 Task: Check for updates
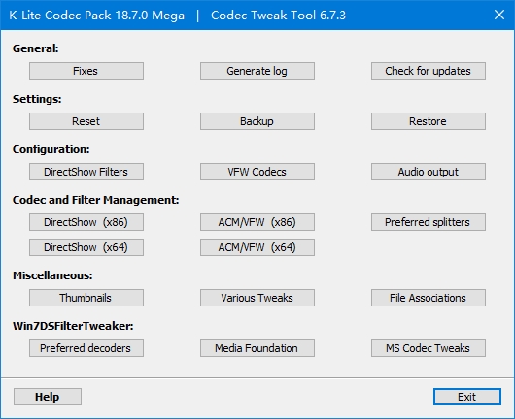click(x=429, y=71)
